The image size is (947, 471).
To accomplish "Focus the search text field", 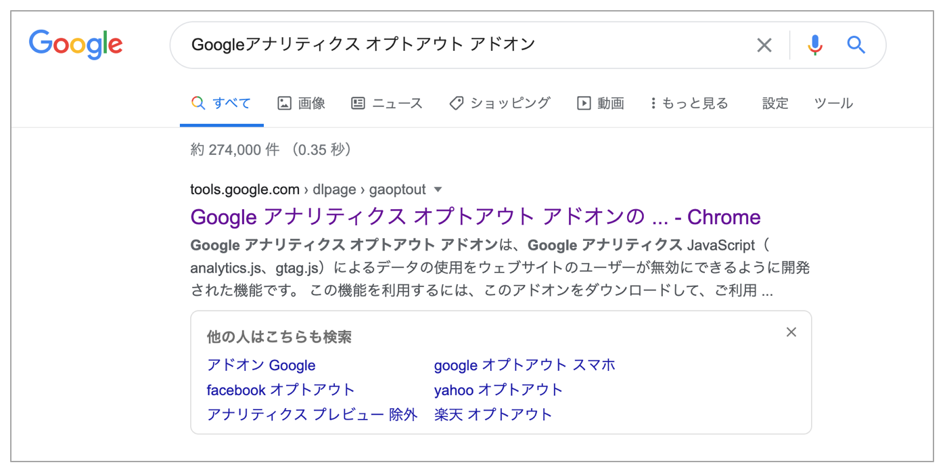I will (467, 45).
